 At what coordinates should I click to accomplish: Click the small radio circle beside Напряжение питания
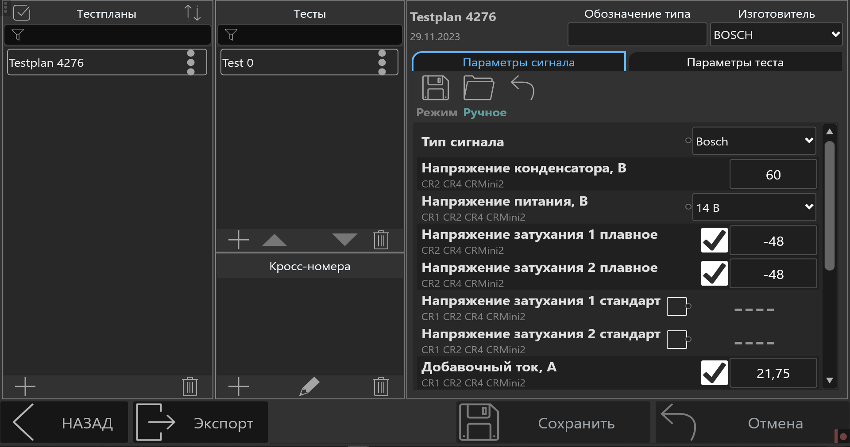688,206
